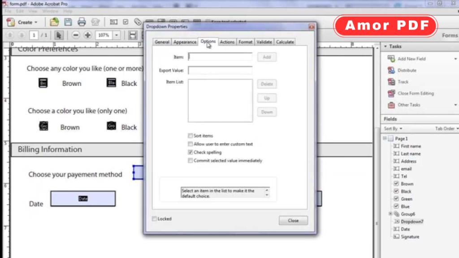Collapse the Page 1 tree node

[385, 138]
